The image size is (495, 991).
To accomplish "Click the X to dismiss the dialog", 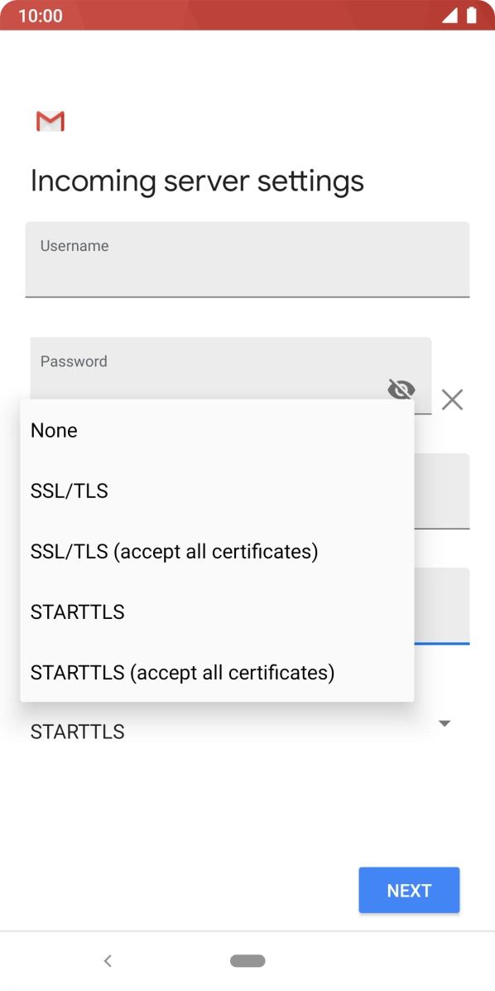I will pos(451,399).
